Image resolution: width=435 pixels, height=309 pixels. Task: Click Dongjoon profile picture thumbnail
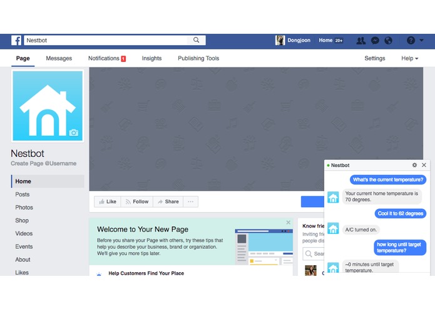point(280,41)
